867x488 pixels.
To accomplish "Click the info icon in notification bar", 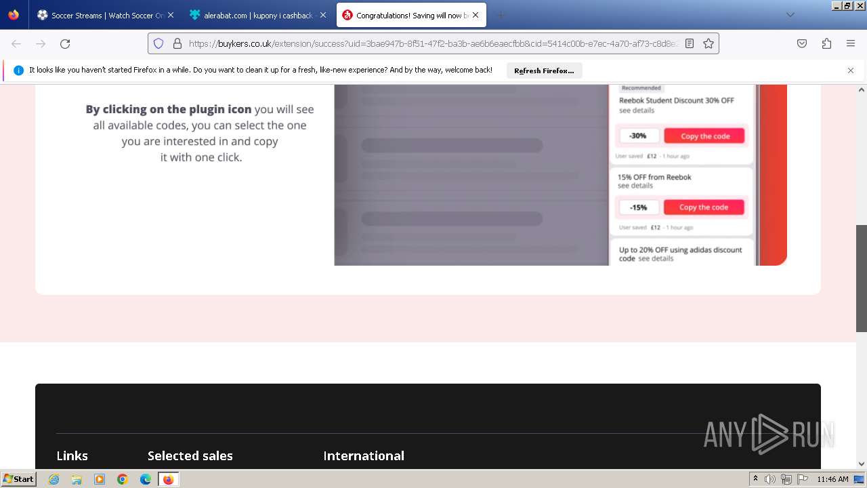I will (x=18, y=70).
